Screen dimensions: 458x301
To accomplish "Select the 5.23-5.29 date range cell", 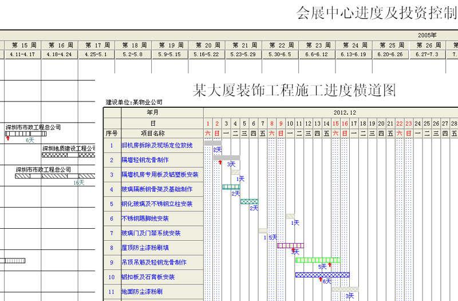I will click(x=244, y=54).
